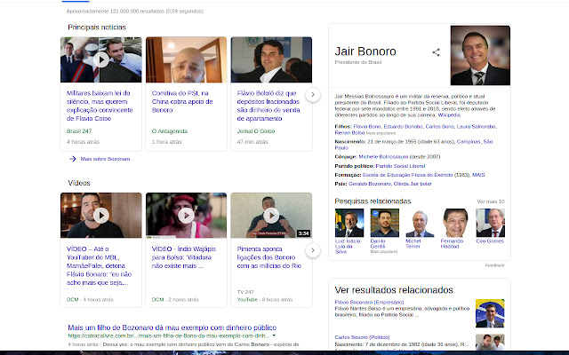
Task: Expand the dropdown arrow beside catracalivre URL
Action: [274, 335]
